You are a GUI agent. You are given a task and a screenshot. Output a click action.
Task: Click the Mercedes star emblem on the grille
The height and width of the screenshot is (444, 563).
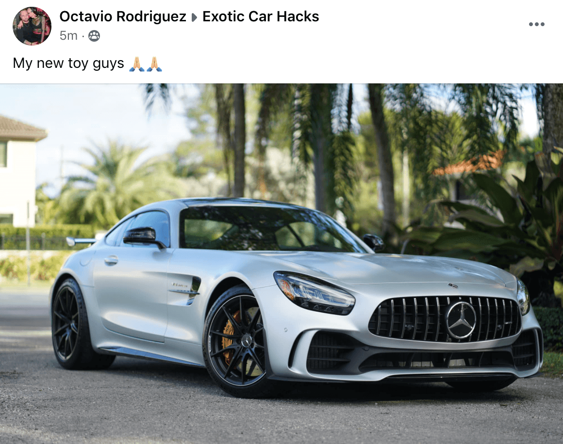coord(461,320)
